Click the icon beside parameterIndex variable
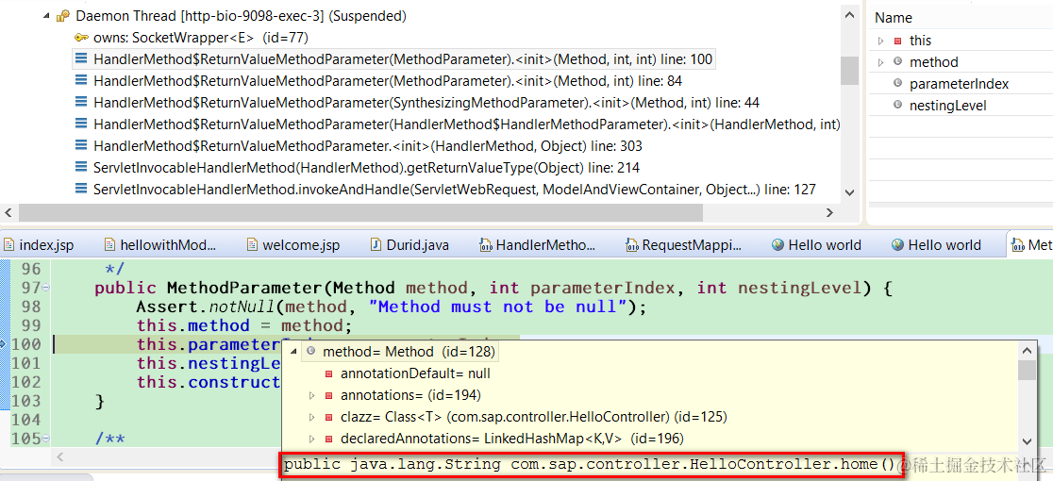This screenshot has width=1053, height=481. point(898,84)
